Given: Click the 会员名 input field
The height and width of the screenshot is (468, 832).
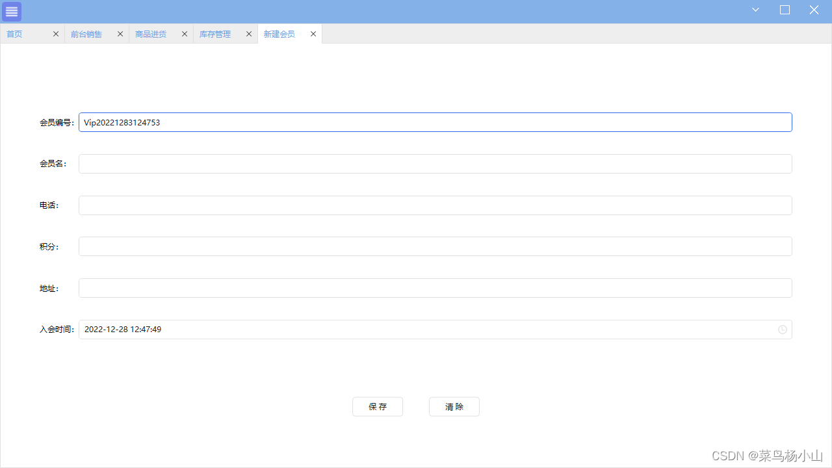Looking at the screenshot, I should coord(435,164).
